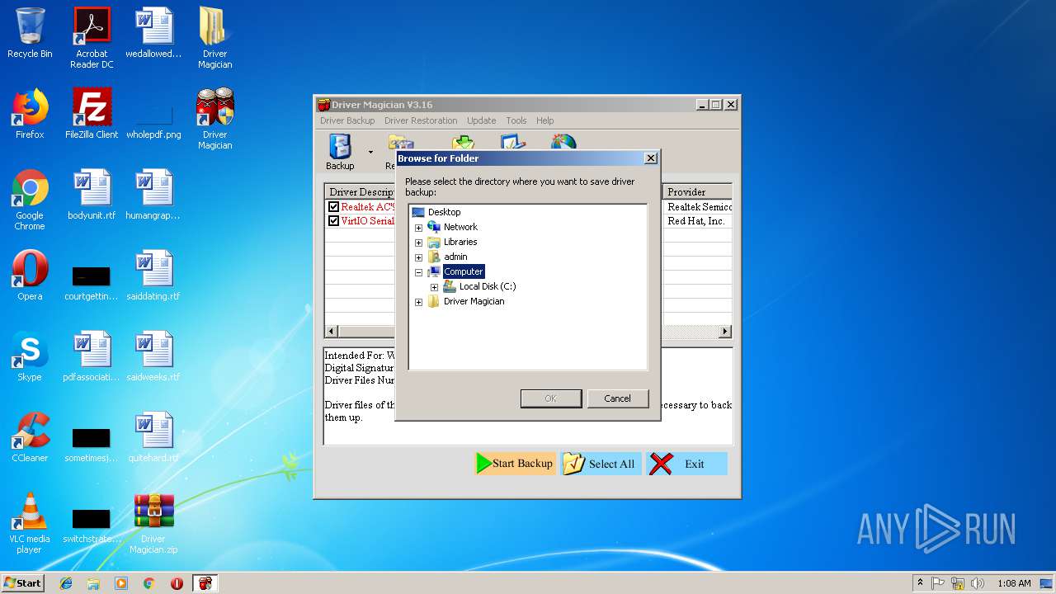Select Libraries in the folder tree
The image size is (1056, 594).
tap(460, 242)
